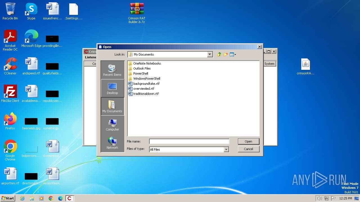This screenshot has height=202, width=360.
Task: Select the crimsonRA... jar file icon
Action: click(x=305, y=67)
